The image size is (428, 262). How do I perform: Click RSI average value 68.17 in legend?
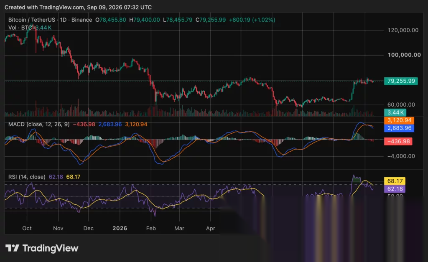click(x=73, y=177)
